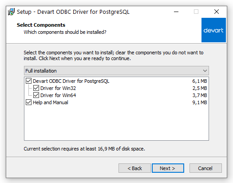Click Next to continue setup
The height and width of the screenshot is (183, 233).
[168, 168]
